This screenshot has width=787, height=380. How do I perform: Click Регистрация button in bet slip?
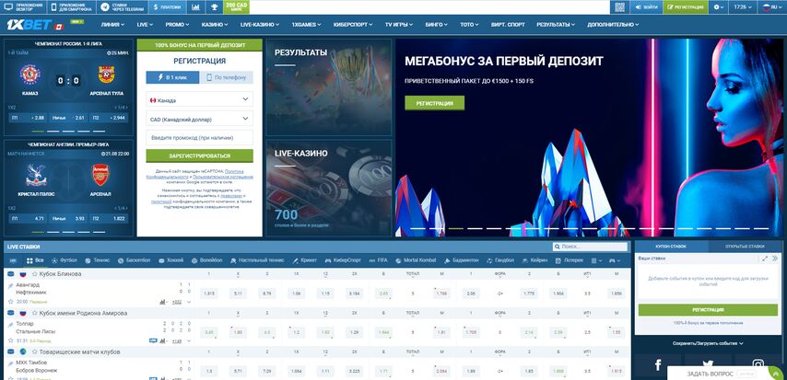pyautogui.click(x=708, y=309)
